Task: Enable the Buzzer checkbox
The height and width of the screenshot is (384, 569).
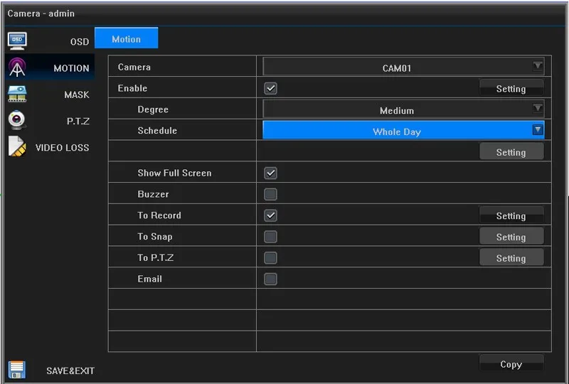Action: click(x=270, y=194)
